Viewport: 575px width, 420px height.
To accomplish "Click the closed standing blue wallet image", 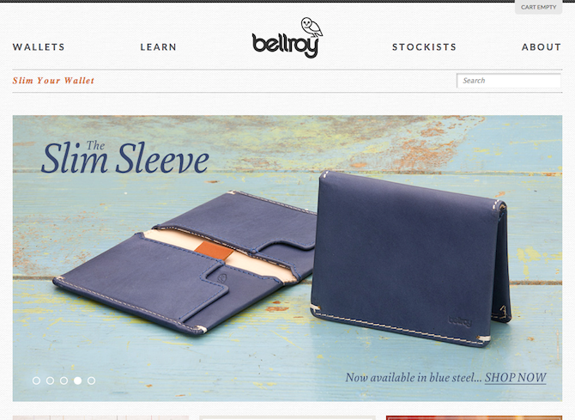I will point(410,258).
